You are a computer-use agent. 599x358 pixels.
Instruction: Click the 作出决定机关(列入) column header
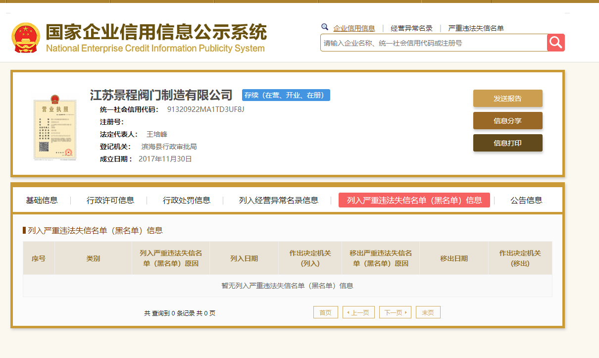point(310,258)
